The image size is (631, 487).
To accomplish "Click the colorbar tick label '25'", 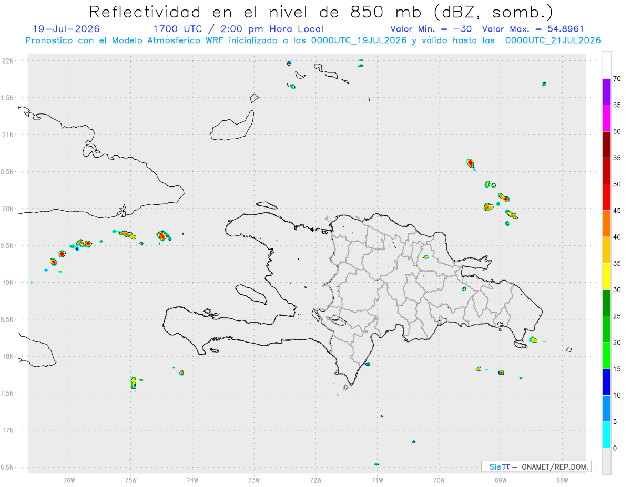I will 617,316.
